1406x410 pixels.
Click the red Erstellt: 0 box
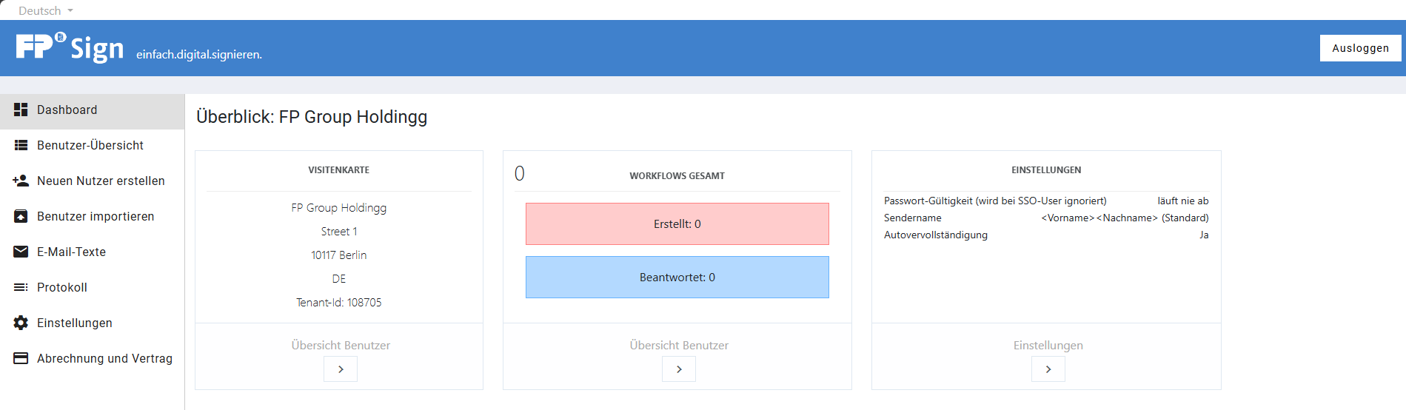pos(677,224)
